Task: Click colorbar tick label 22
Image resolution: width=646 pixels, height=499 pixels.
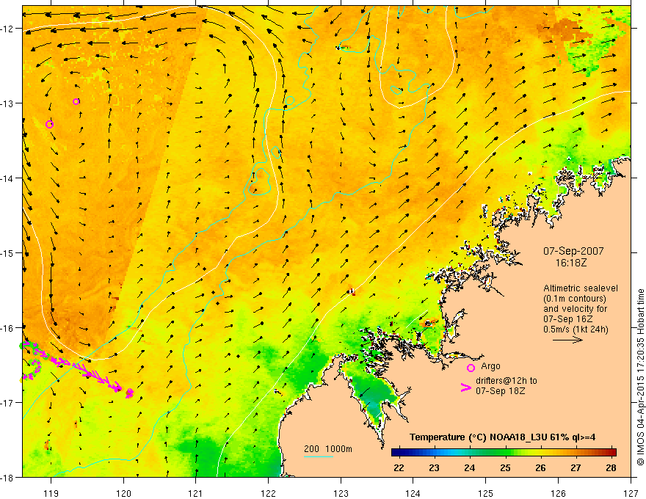Action: point(399,467)
